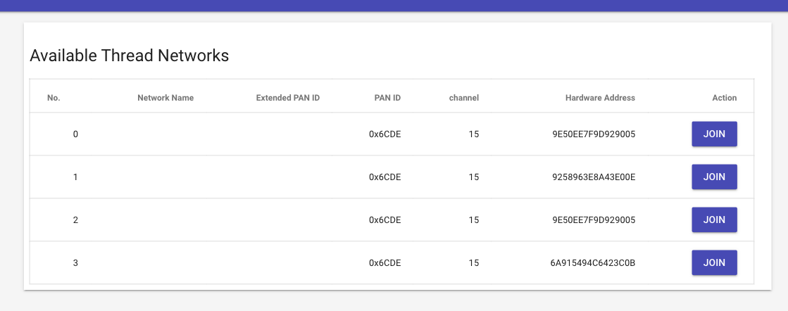The width and height of the screenshot is (788, 311).
Task: Click the Extended PAN ID column header
Action: tap(288, 98)
